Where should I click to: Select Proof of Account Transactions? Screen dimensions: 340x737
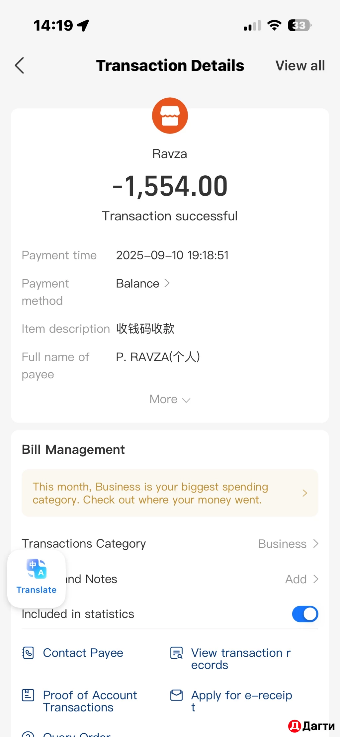coord(90,701)
